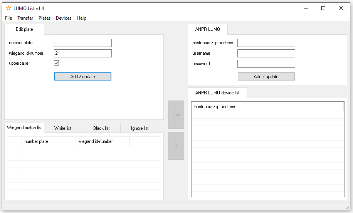Switch to the Ignore list tab
Image resolution: width=353 pixels, height=213 pixels.
140,128
